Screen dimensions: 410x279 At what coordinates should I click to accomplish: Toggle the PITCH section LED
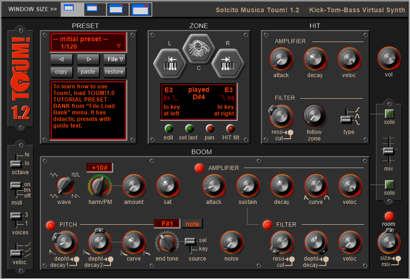point(50,225)
